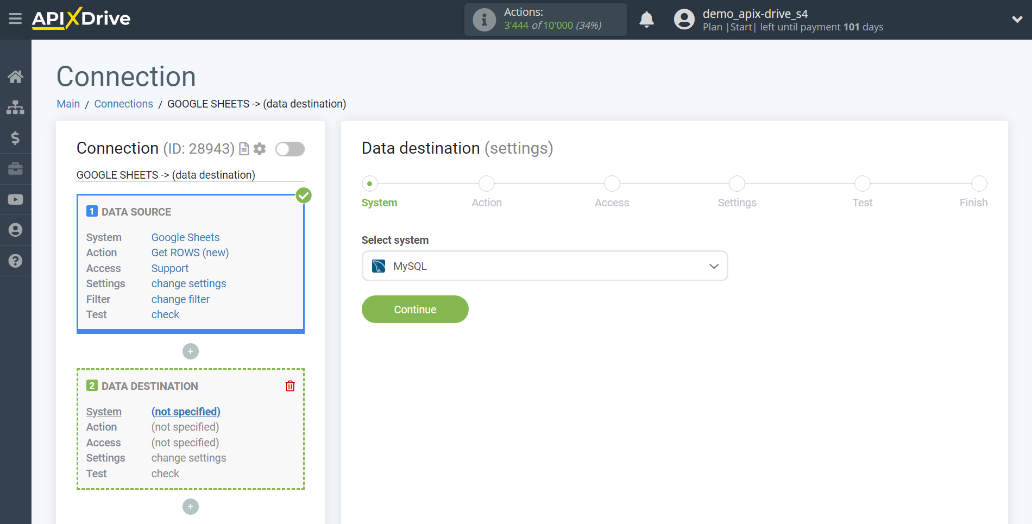The height and width of the screenshot is (524, 1032).
Task: Open the Select system dropdown
Action: click(x=545, y=266)
